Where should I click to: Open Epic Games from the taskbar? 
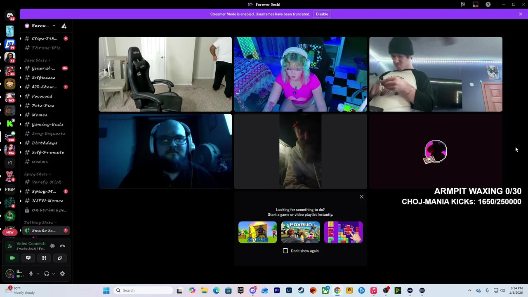240,290
